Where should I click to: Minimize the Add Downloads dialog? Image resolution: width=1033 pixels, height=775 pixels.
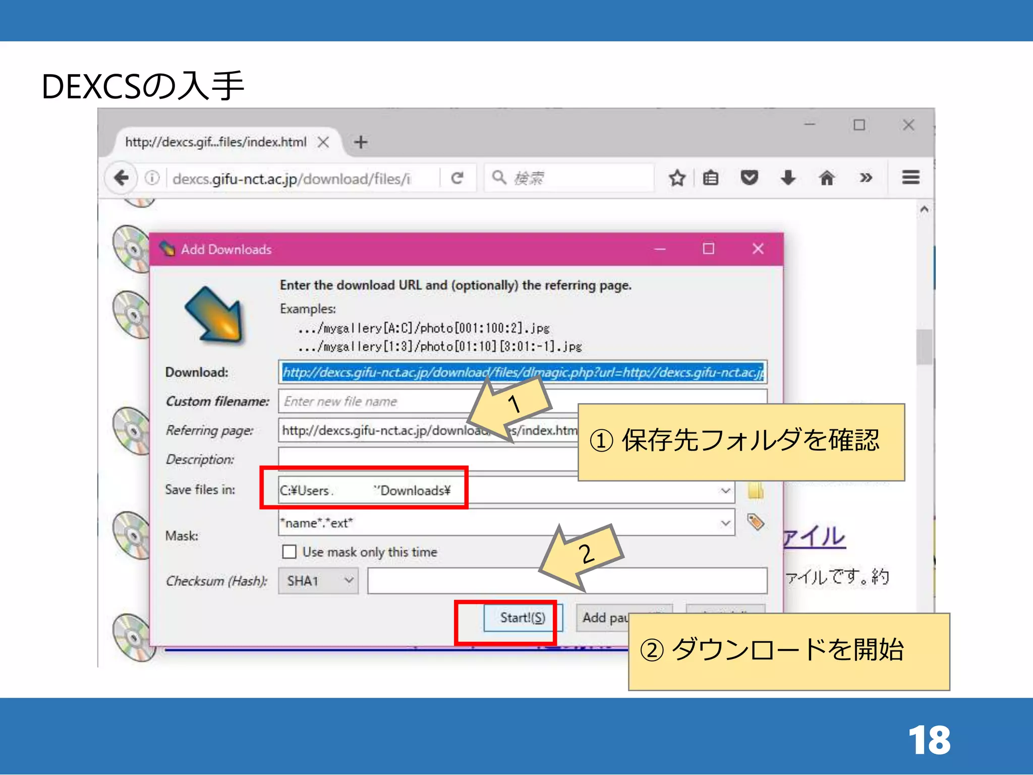click(660, 249)
